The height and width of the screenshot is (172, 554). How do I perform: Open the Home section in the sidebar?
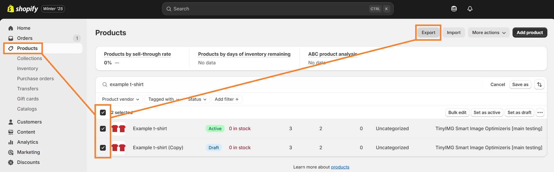tap(23, 28)
